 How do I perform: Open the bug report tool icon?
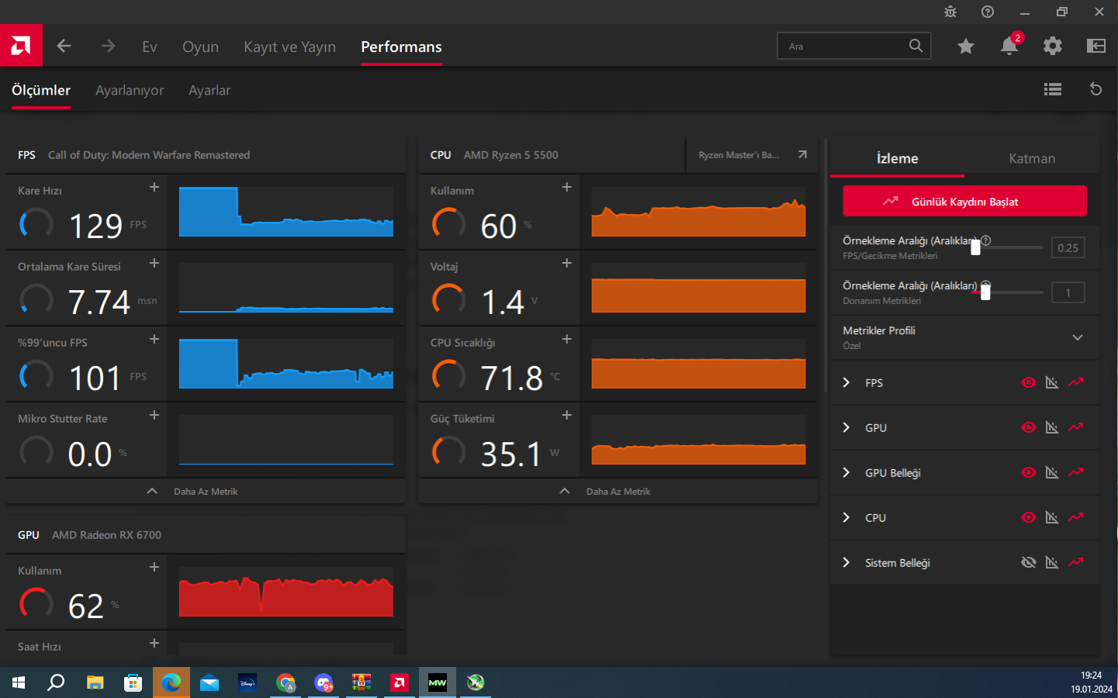click(x=950, y=12)
